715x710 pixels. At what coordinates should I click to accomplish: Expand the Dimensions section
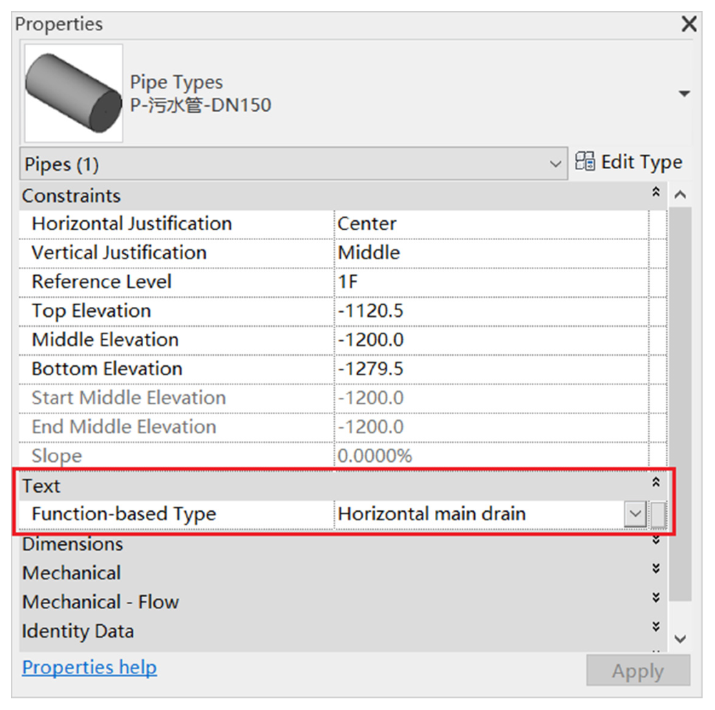pos(656,541)
